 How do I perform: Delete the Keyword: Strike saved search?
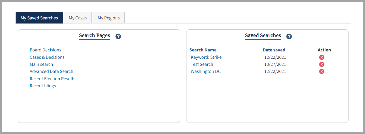pos(322,57)
